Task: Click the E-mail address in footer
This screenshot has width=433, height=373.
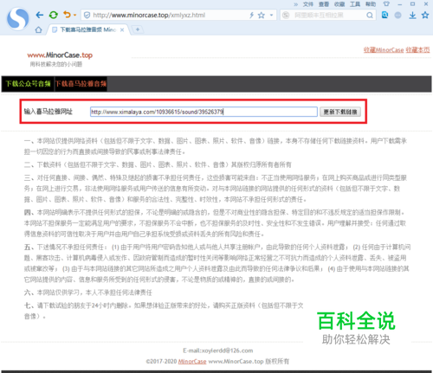Action: (218, 350)
